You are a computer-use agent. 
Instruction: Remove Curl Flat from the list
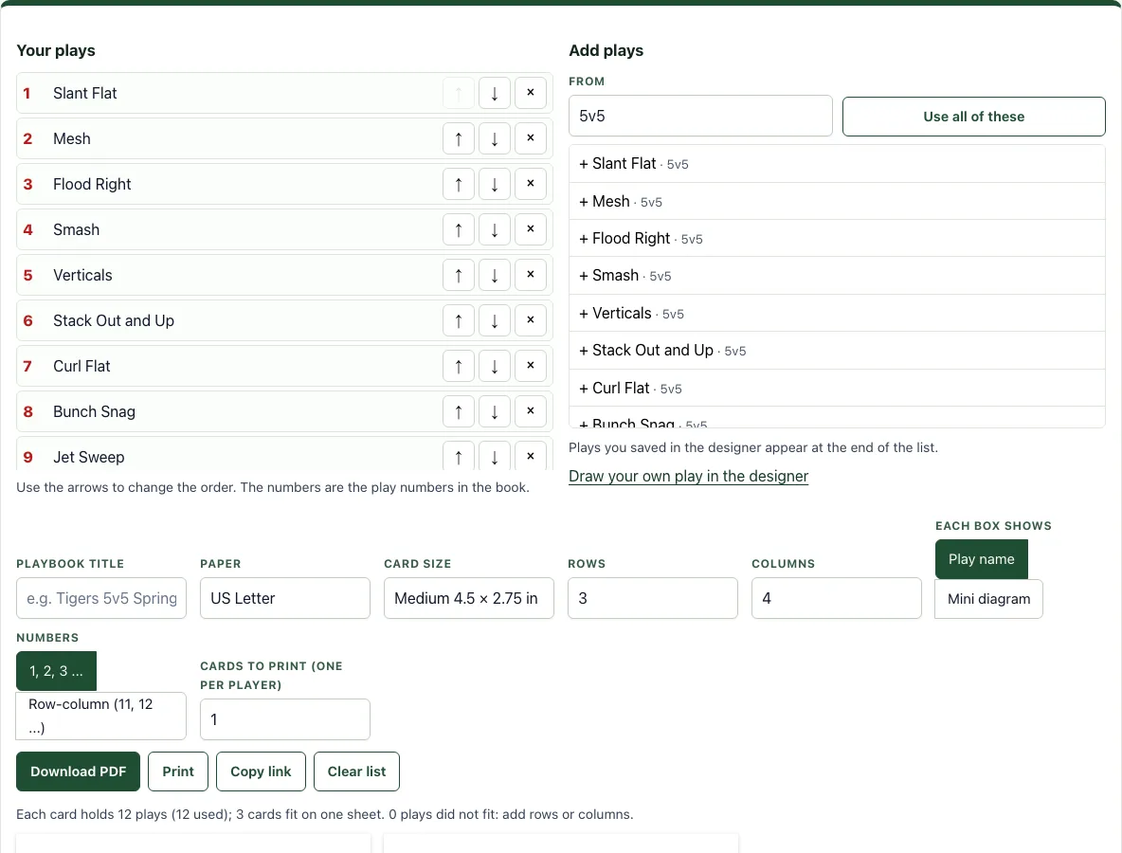pos(531,366)
